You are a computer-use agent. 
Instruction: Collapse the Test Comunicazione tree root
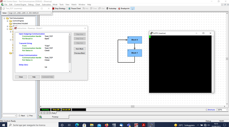point(4,18)
